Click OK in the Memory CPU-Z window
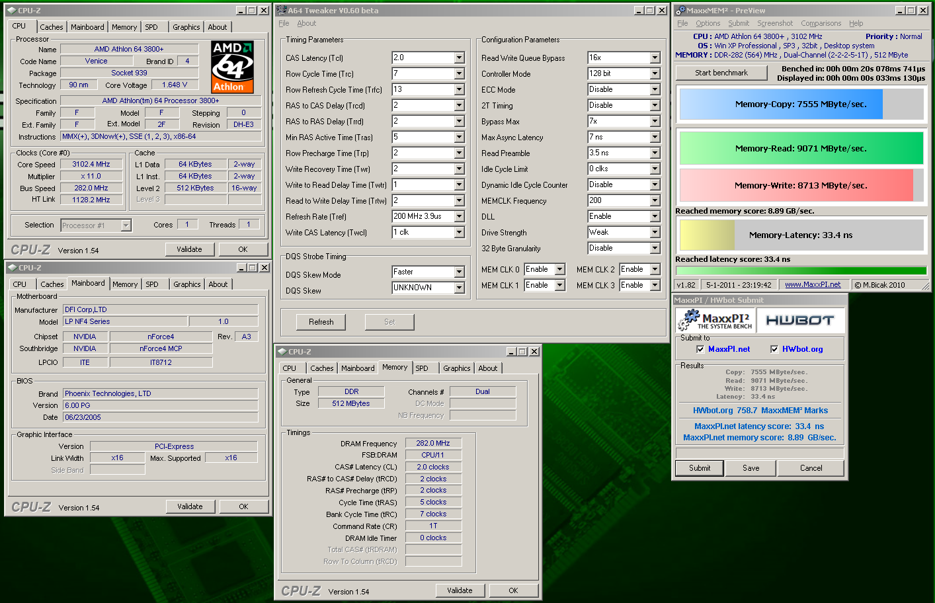The width and height of the screenshot is (935, 603). (513, 590)
